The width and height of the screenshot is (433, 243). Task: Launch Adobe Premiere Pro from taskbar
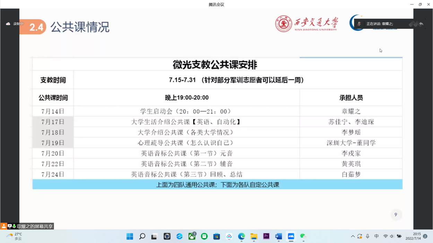(x=266, y=236)
